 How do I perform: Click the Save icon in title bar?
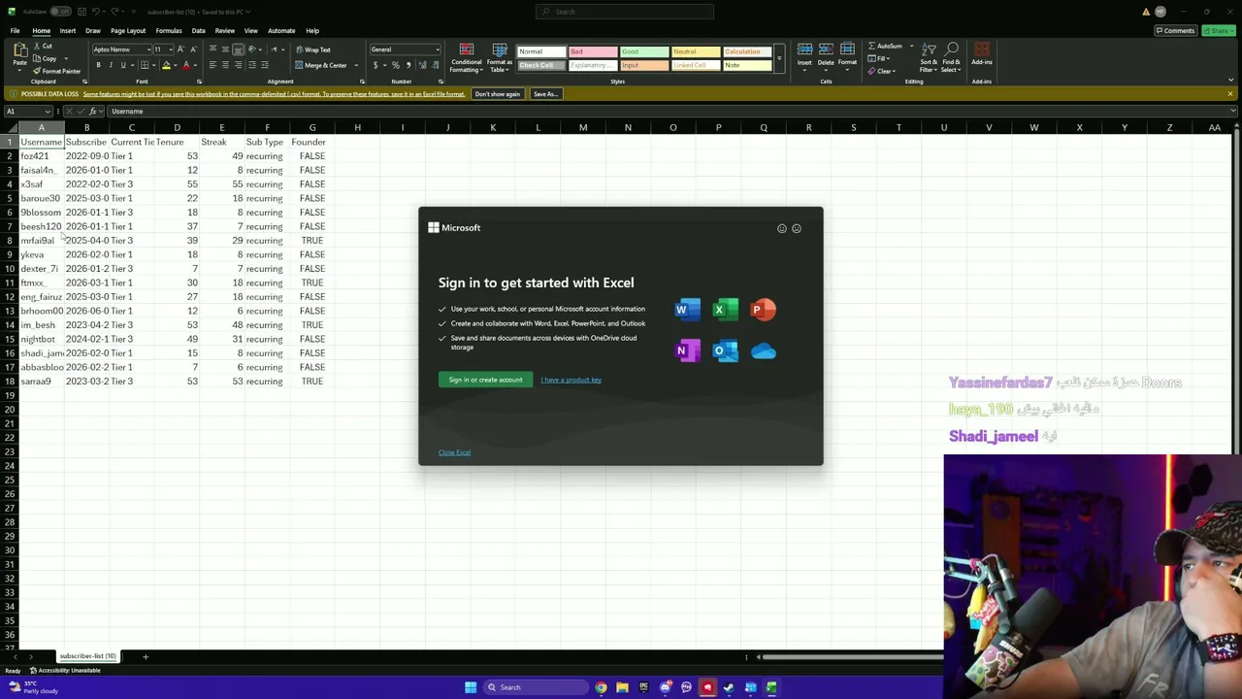pos(81,12)
